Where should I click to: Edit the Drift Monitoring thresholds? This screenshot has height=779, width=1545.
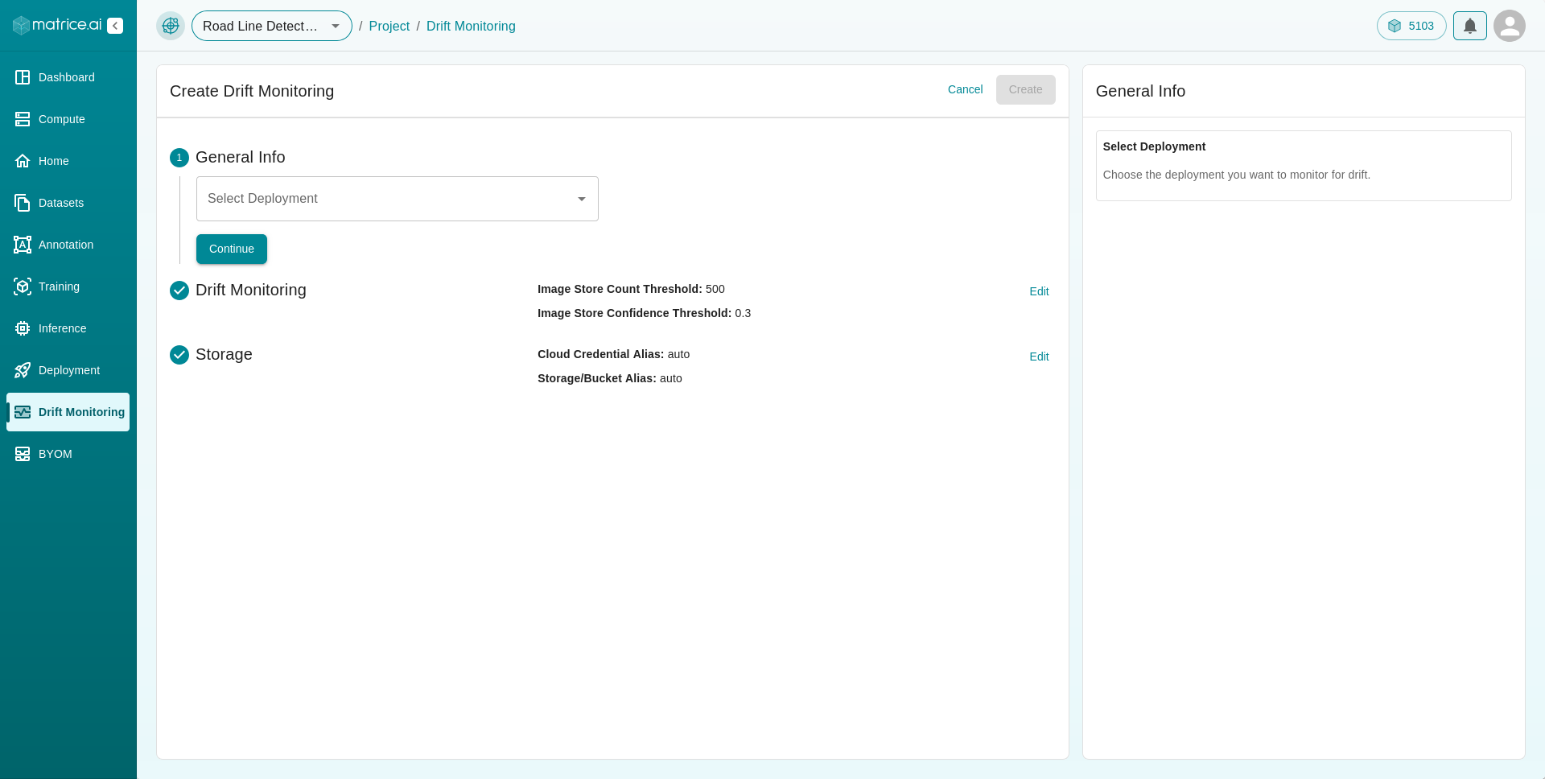click(1039, 291)
